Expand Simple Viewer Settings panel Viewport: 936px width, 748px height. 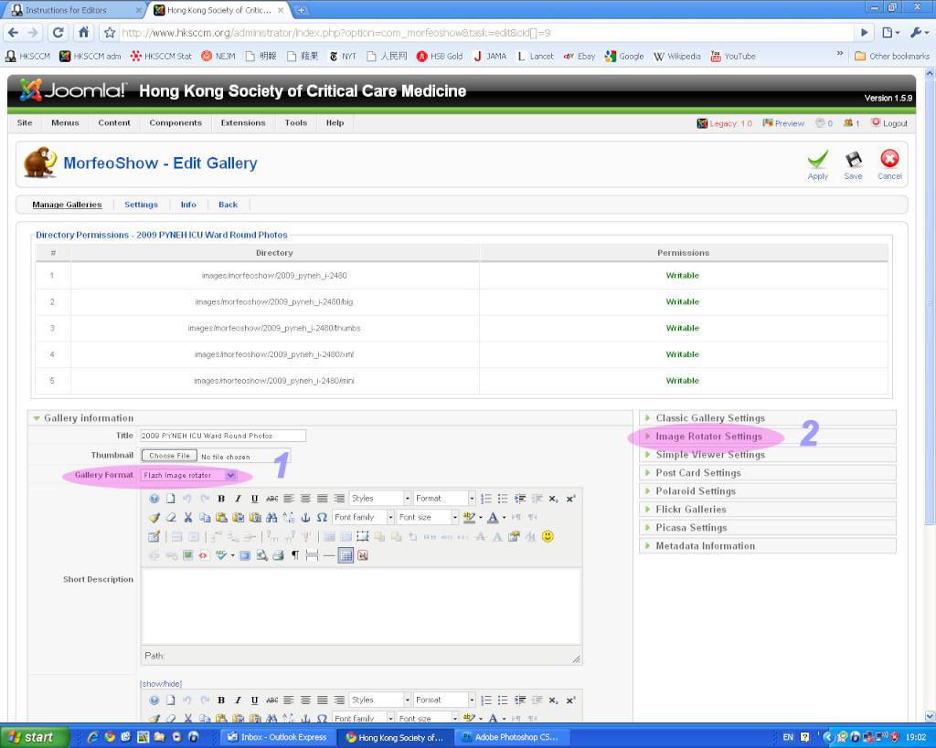(x=768, y=455)
